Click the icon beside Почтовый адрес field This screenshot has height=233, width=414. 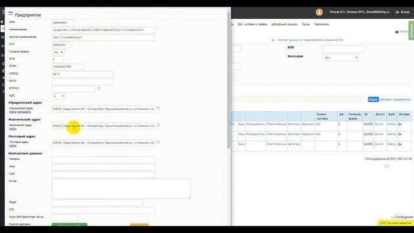pyautogui.click(x=158, y=142)
